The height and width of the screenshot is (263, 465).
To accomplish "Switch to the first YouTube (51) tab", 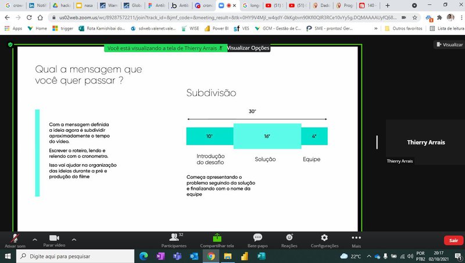I will [x=275, y=5].
